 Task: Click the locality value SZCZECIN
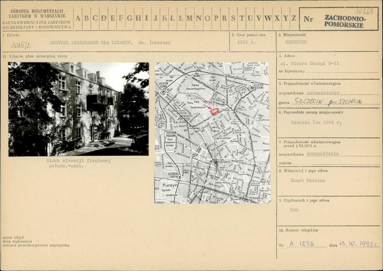tap(296, 42)
